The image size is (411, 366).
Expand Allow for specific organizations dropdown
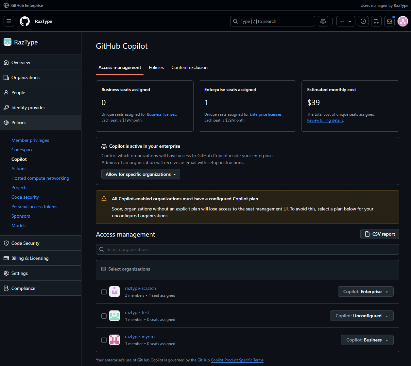141,174
